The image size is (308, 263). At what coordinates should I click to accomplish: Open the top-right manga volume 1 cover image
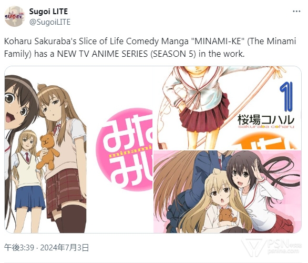[227, 108]
